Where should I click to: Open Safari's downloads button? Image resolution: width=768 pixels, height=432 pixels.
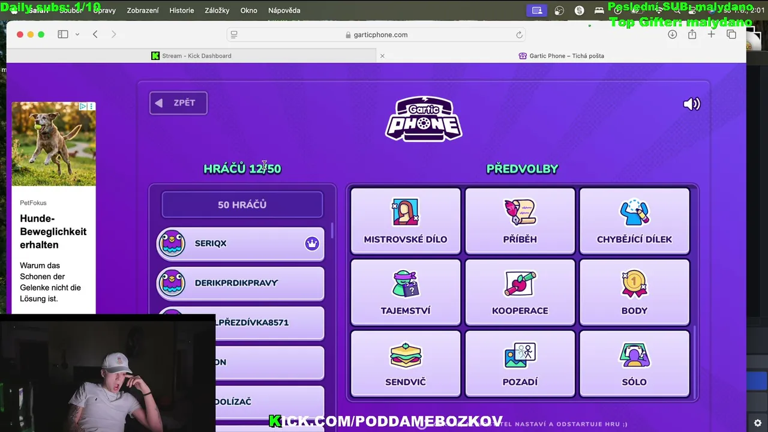click(x=672, y=34)
